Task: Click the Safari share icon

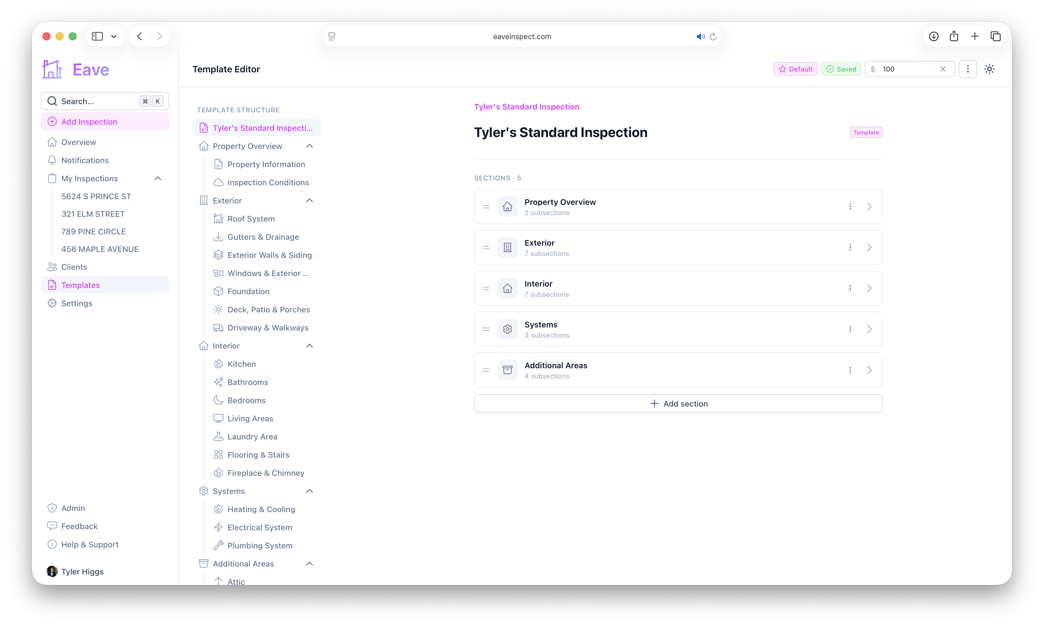Action: point(954,36)
